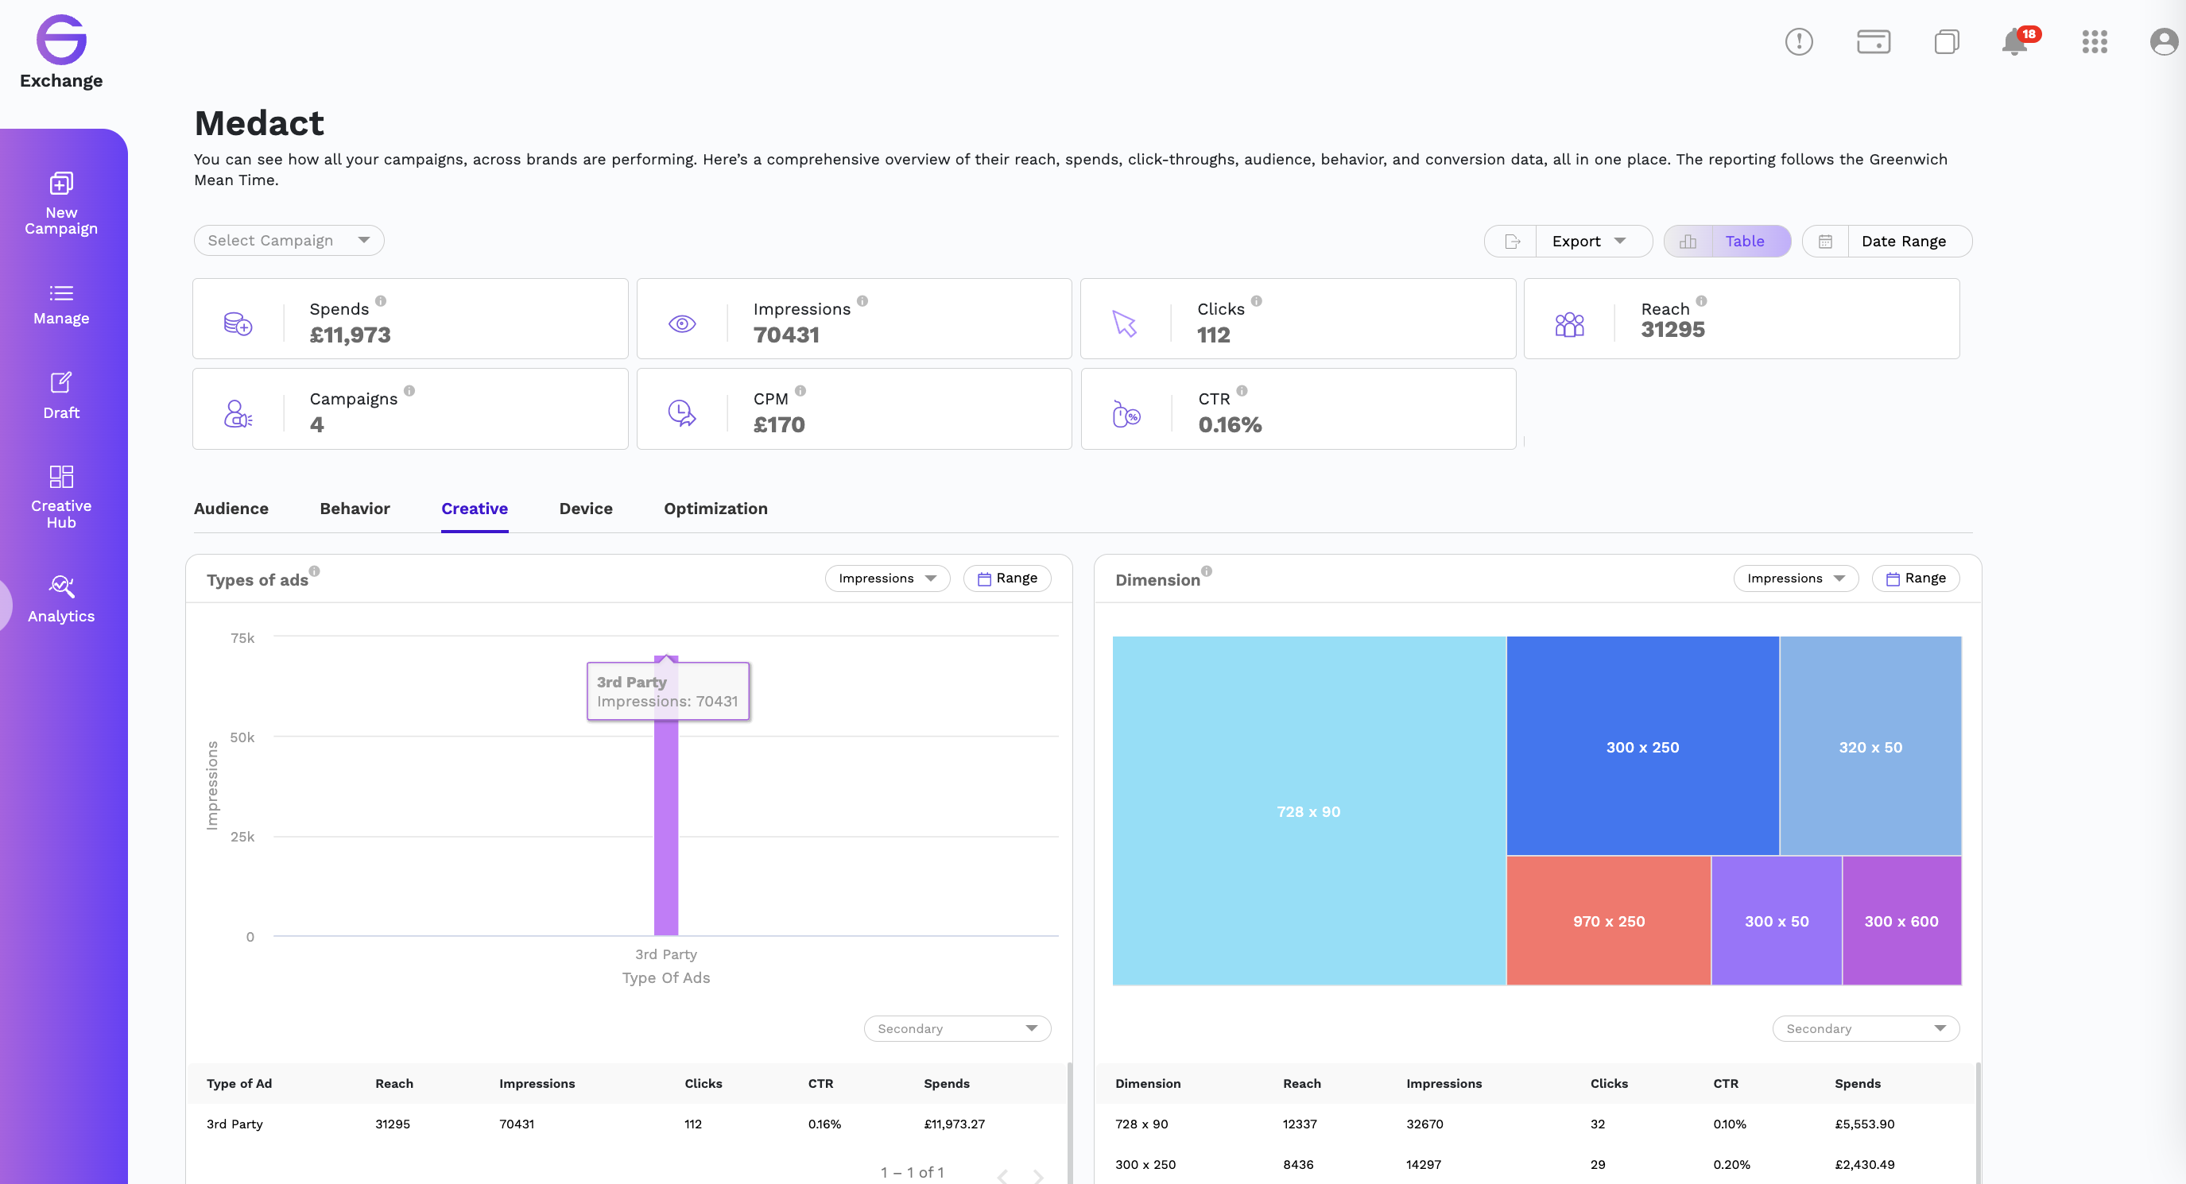Open Types of ads Impressions metric dropdown
Viewport: 2186px width, 1184px height.
point(888,578)
